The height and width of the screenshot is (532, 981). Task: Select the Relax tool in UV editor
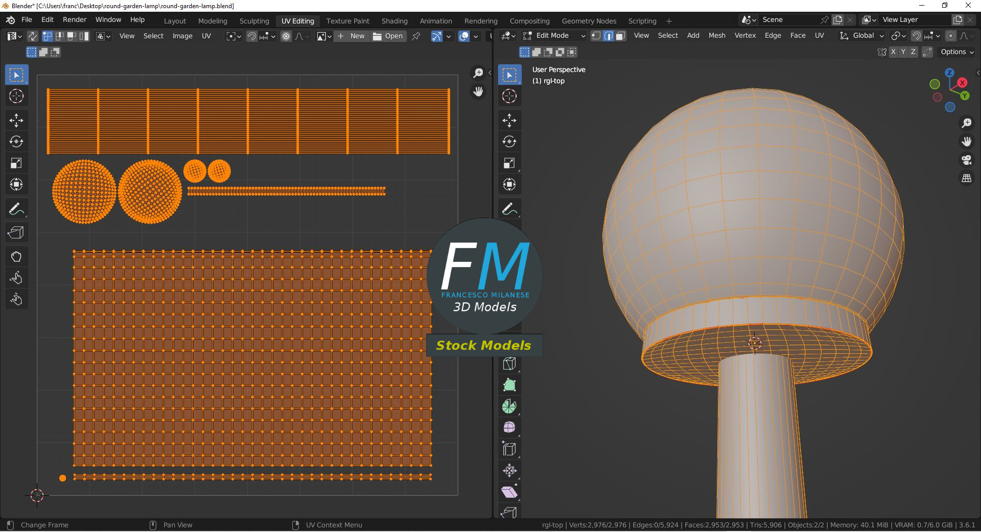16,278
